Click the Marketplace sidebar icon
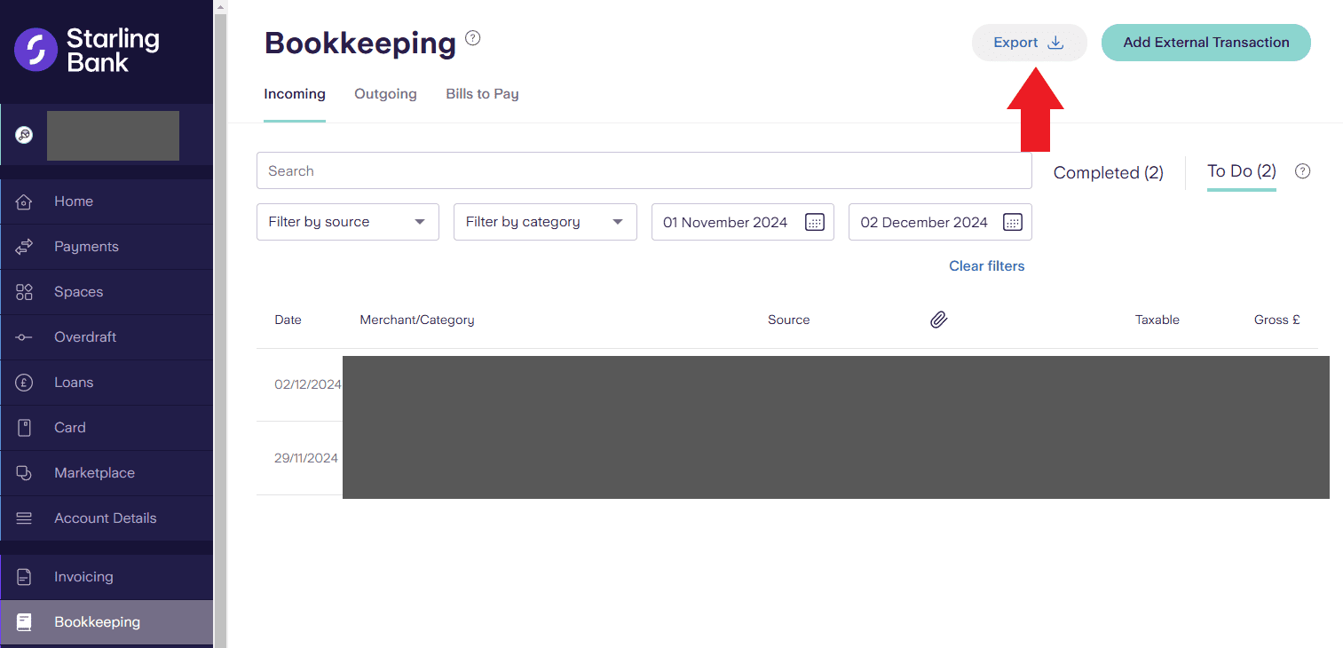Screen dimensions: 1343x648 click(x=25, y=472)
